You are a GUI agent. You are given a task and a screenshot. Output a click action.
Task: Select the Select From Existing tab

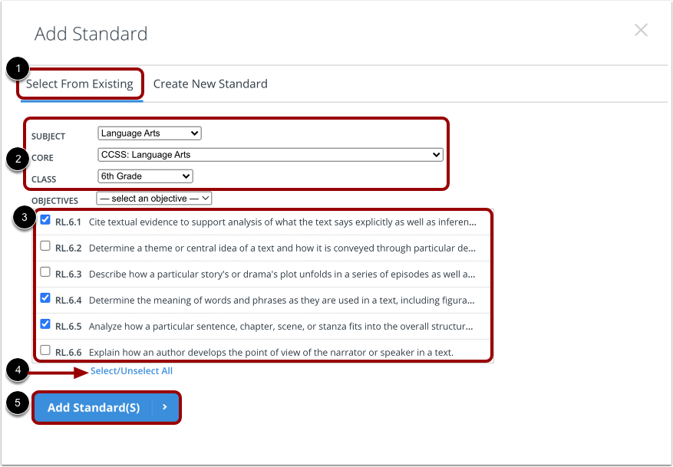click(80, 84)
